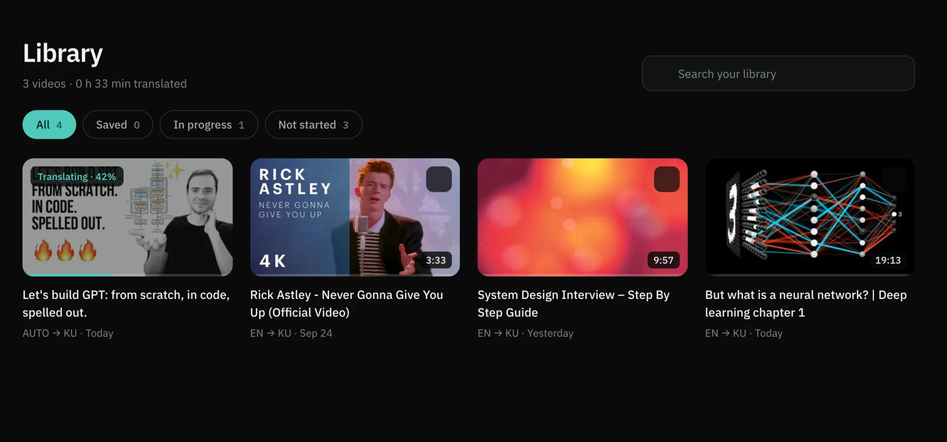Open the System Design Interview thumbnail

pos(582,217)
